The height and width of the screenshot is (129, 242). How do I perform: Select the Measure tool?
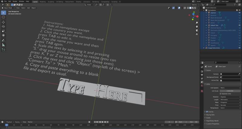pos(3,45)
